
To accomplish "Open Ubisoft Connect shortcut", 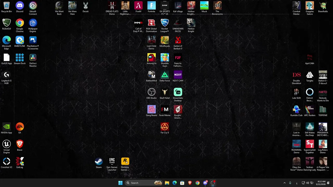I will pyautogui.click(x=33, y=8).
